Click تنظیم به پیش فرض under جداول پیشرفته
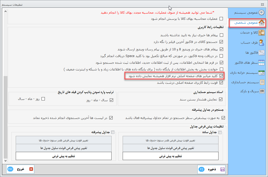Image resolution: width=268 pixels, height=177 pixels. pyautogui.click(x=64, y=156)
